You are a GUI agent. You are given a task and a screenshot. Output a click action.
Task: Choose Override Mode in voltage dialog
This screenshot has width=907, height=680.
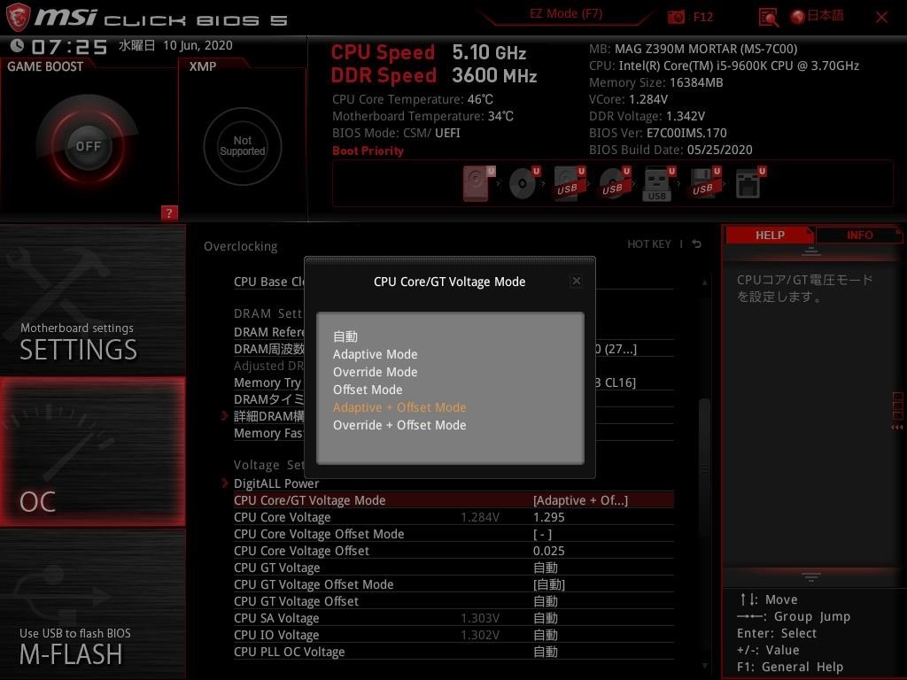click(375, 372)
